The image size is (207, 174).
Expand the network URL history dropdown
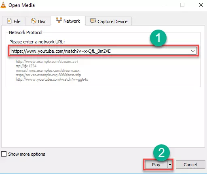[x=193, y=51]
